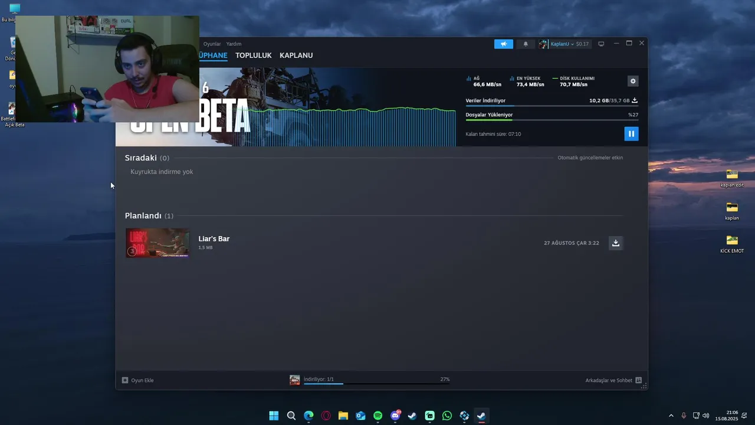Click the Kuyrukta indirme yok message
Screen dimensions: 755x425
tap(162, 172)
